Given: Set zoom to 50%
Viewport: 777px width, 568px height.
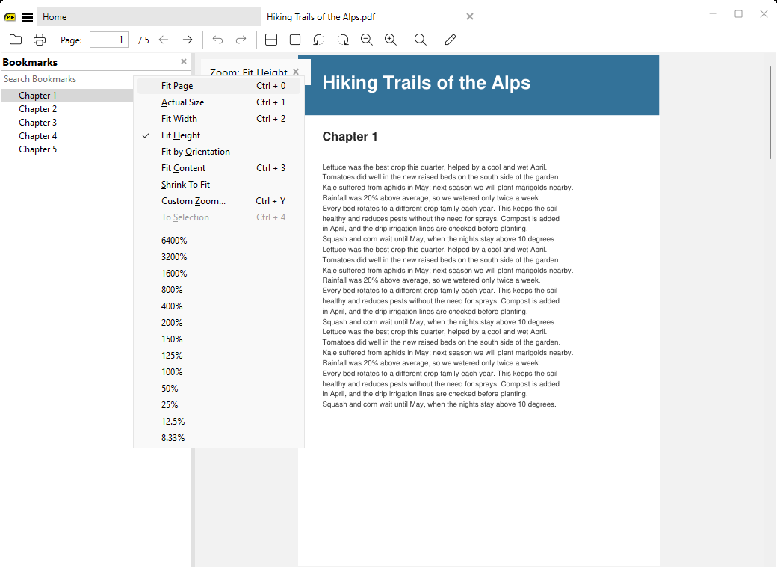Looking at the screenshot, I should click(218, 388).
